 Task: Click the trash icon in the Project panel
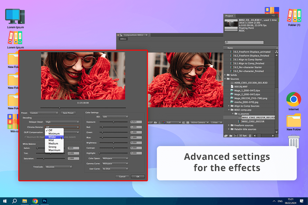(x=250, y=135)
